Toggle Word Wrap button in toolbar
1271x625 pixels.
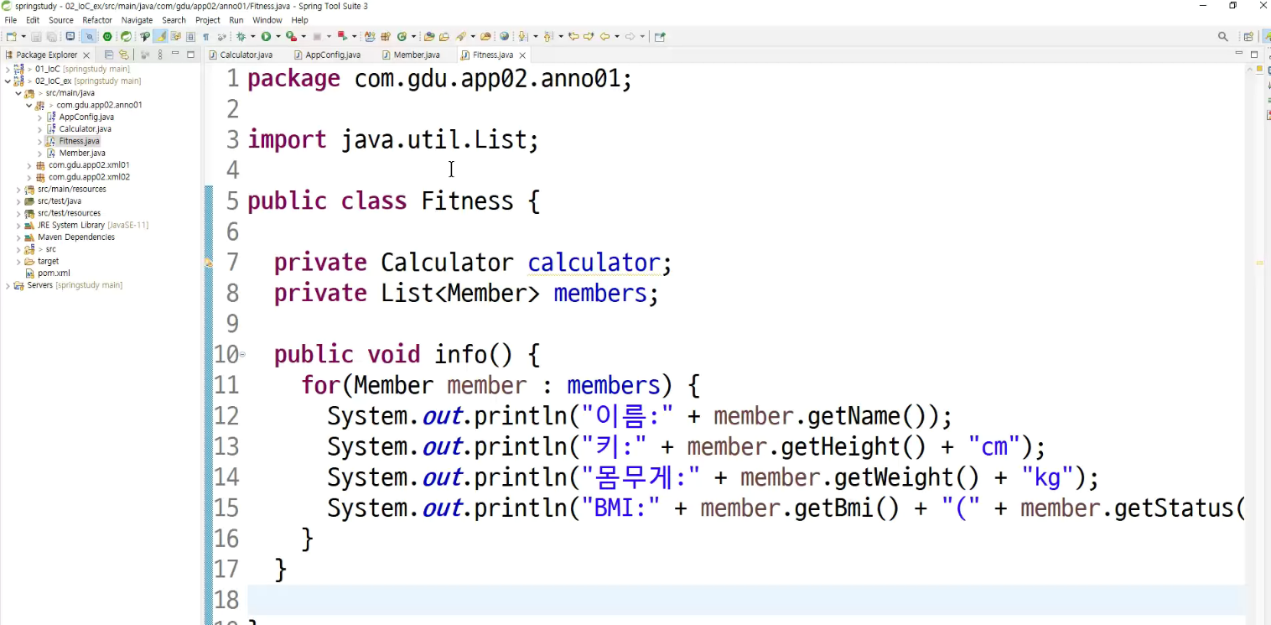[176, 36]
